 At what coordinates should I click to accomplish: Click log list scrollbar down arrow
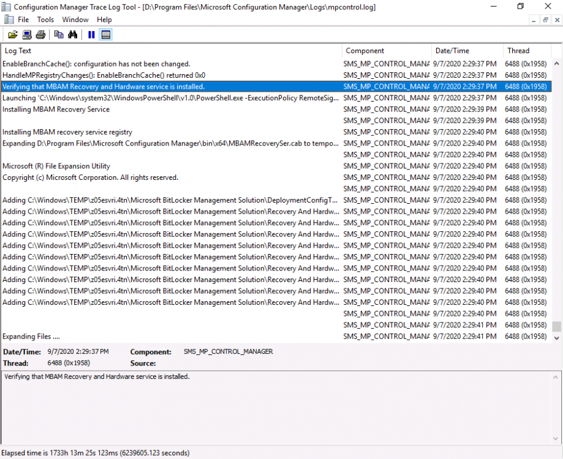tap(556, 338)
